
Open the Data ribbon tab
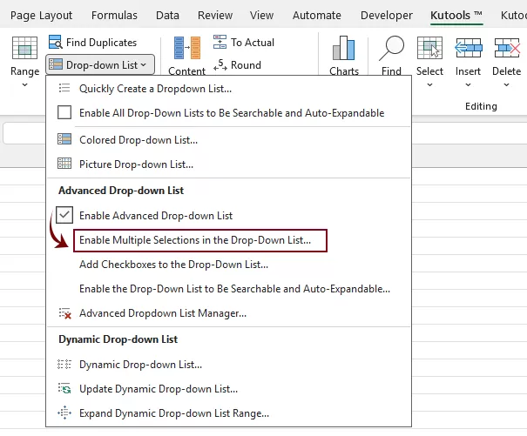pyautogui.click(x=167, y=15)
